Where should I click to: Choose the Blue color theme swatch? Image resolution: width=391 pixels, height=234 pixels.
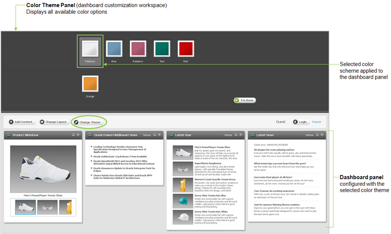[114, 48]
